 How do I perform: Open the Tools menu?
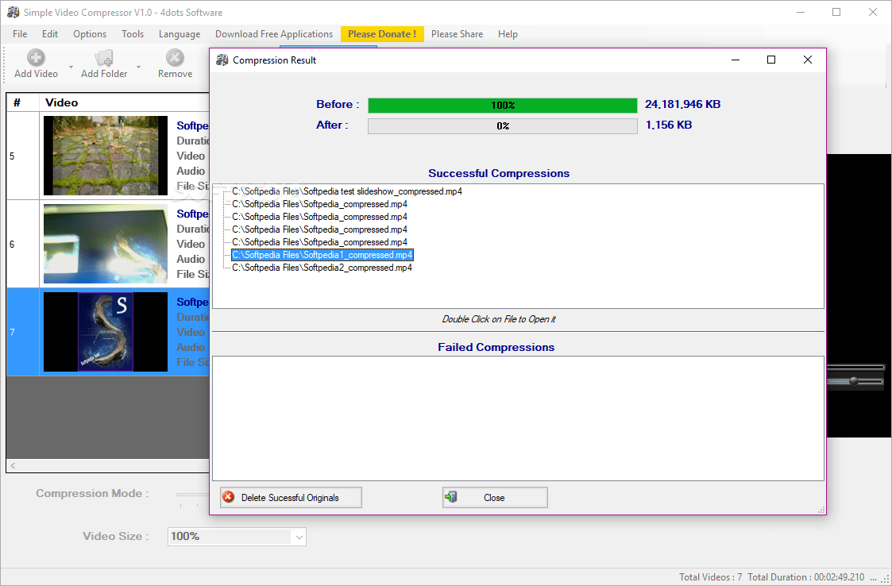click(x=132, y=33)
